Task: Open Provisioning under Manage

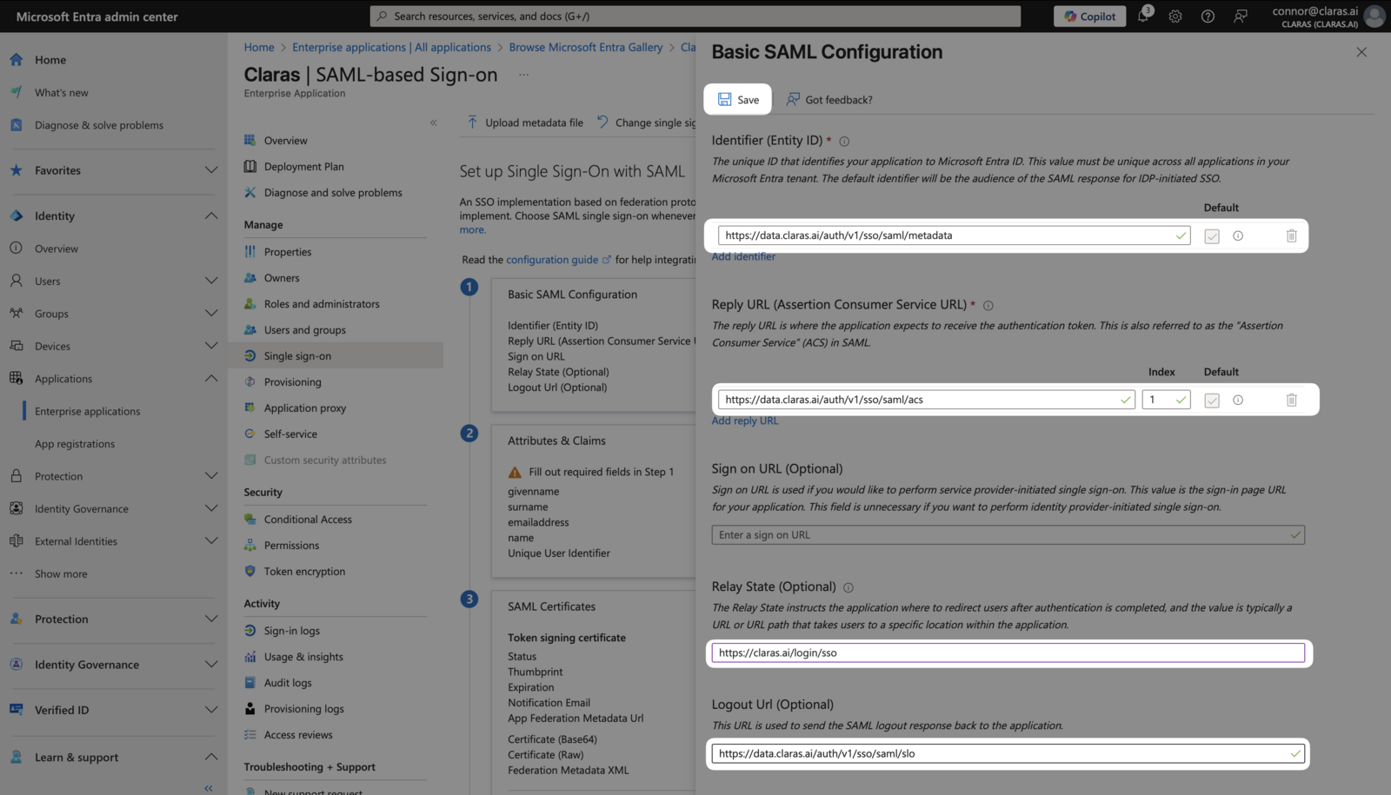Action: pyautogui.click(x=292, y=382)
